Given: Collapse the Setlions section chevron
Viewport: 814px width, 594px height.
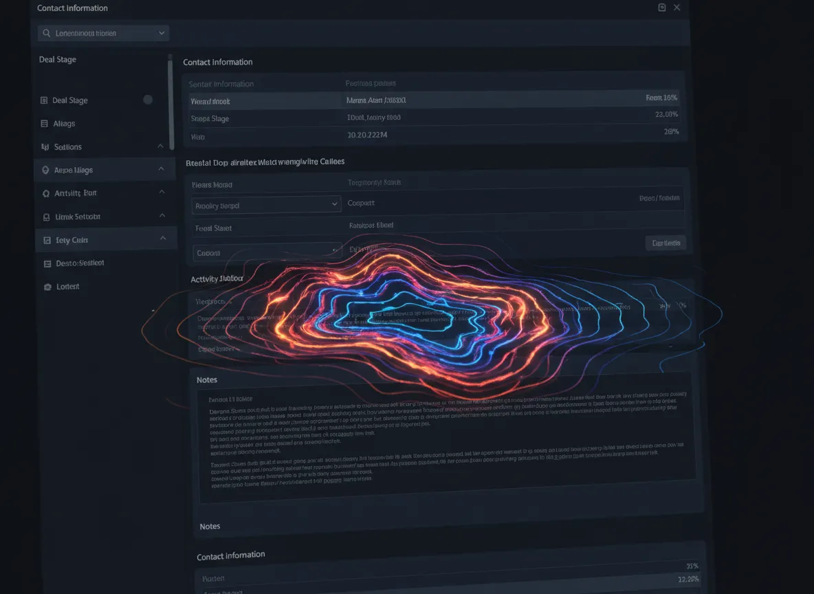Looking at the screenshot, I should pyautogui.click(x=160, y=146).
